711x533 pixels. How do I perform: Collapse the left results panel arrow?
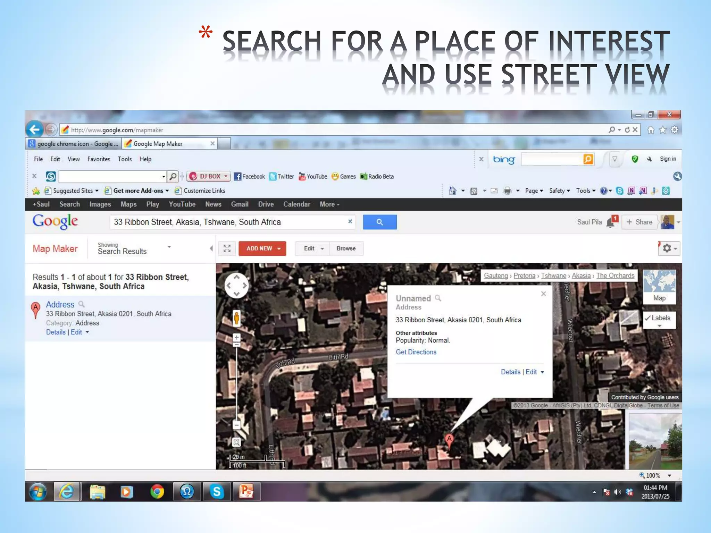211,248
